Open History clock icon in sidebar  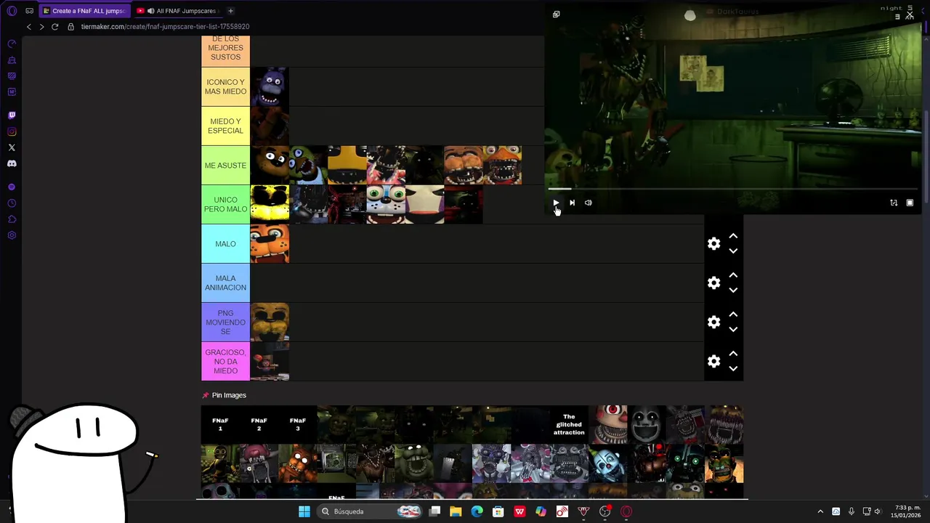[12, 203]
